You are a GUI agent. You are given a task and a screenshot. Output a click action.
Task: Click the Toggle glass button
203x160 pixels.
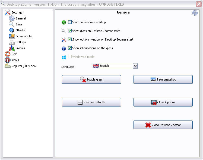(x=91, y=79)
